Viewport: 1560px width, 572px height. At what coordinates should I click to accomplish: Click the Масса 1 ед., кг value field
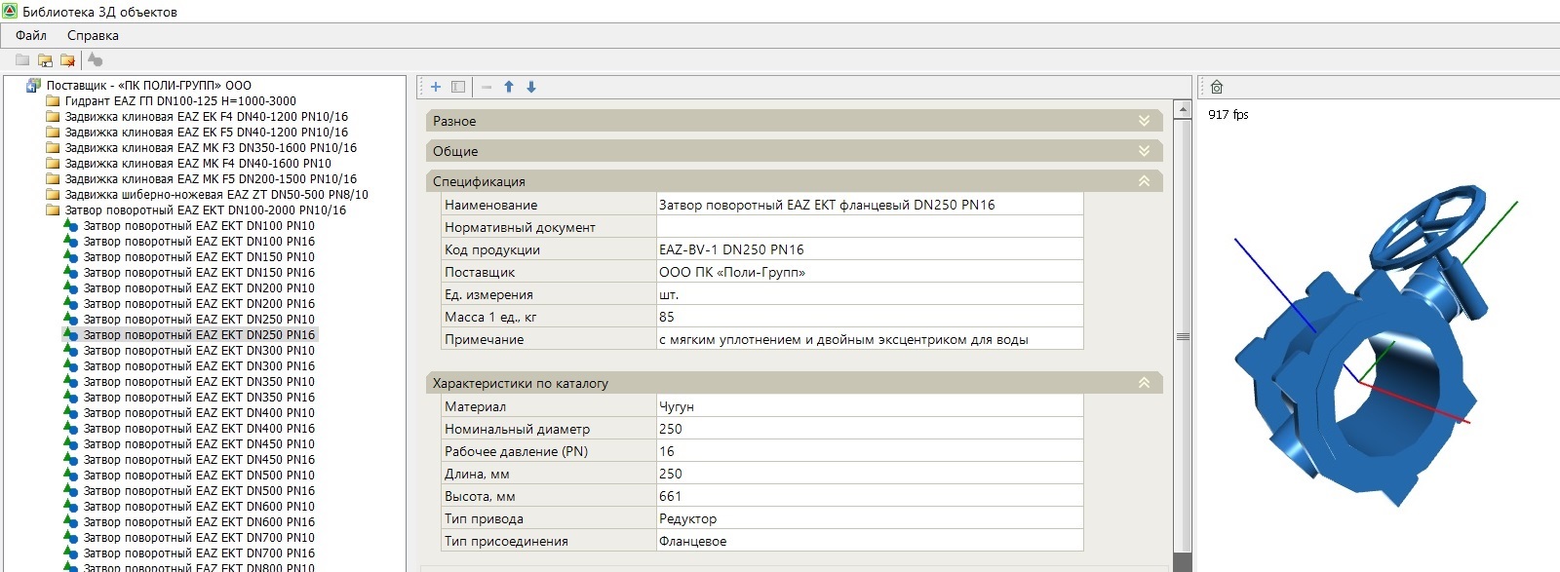[x=869, y=317]
